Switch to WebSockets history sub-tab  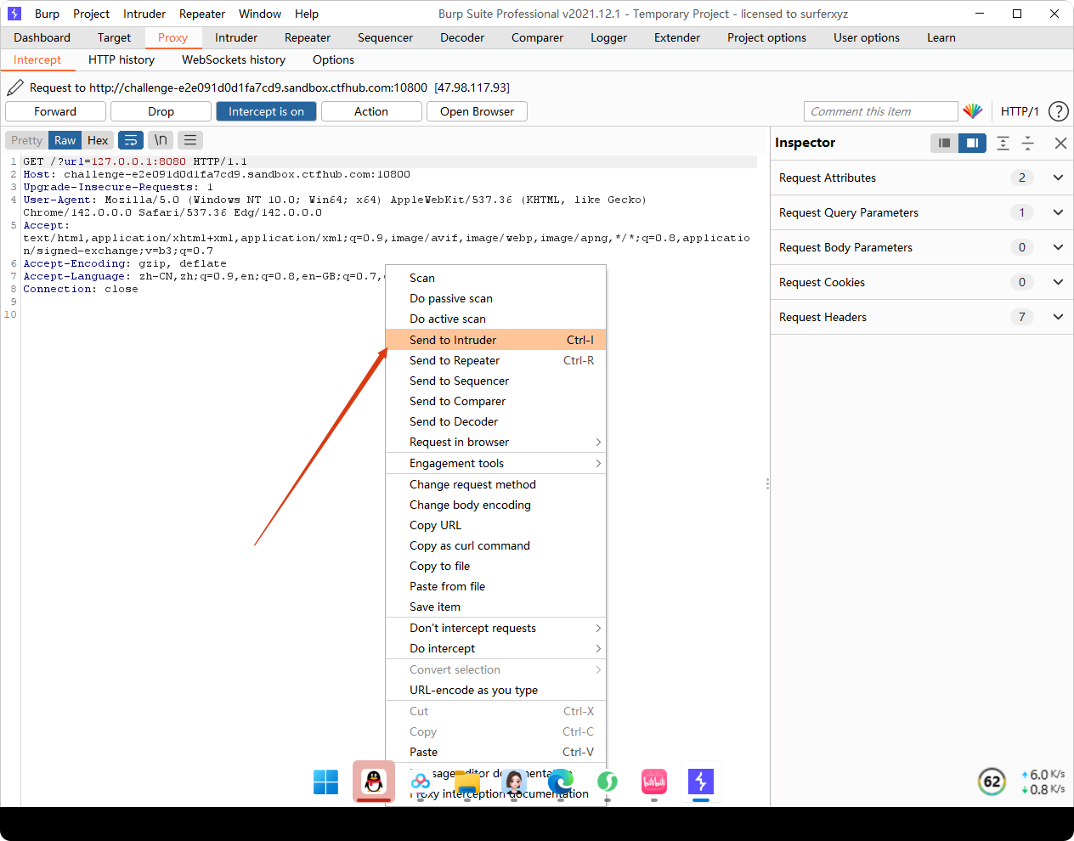coord(234,59)
